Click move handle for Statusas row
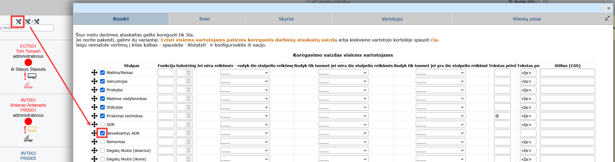Image resolution: width=615 pixels, height=162 pixels. pos(94,107)
